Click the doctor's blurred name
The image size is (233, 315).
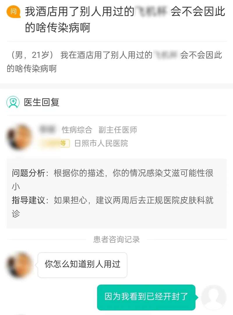pos(47,129)
